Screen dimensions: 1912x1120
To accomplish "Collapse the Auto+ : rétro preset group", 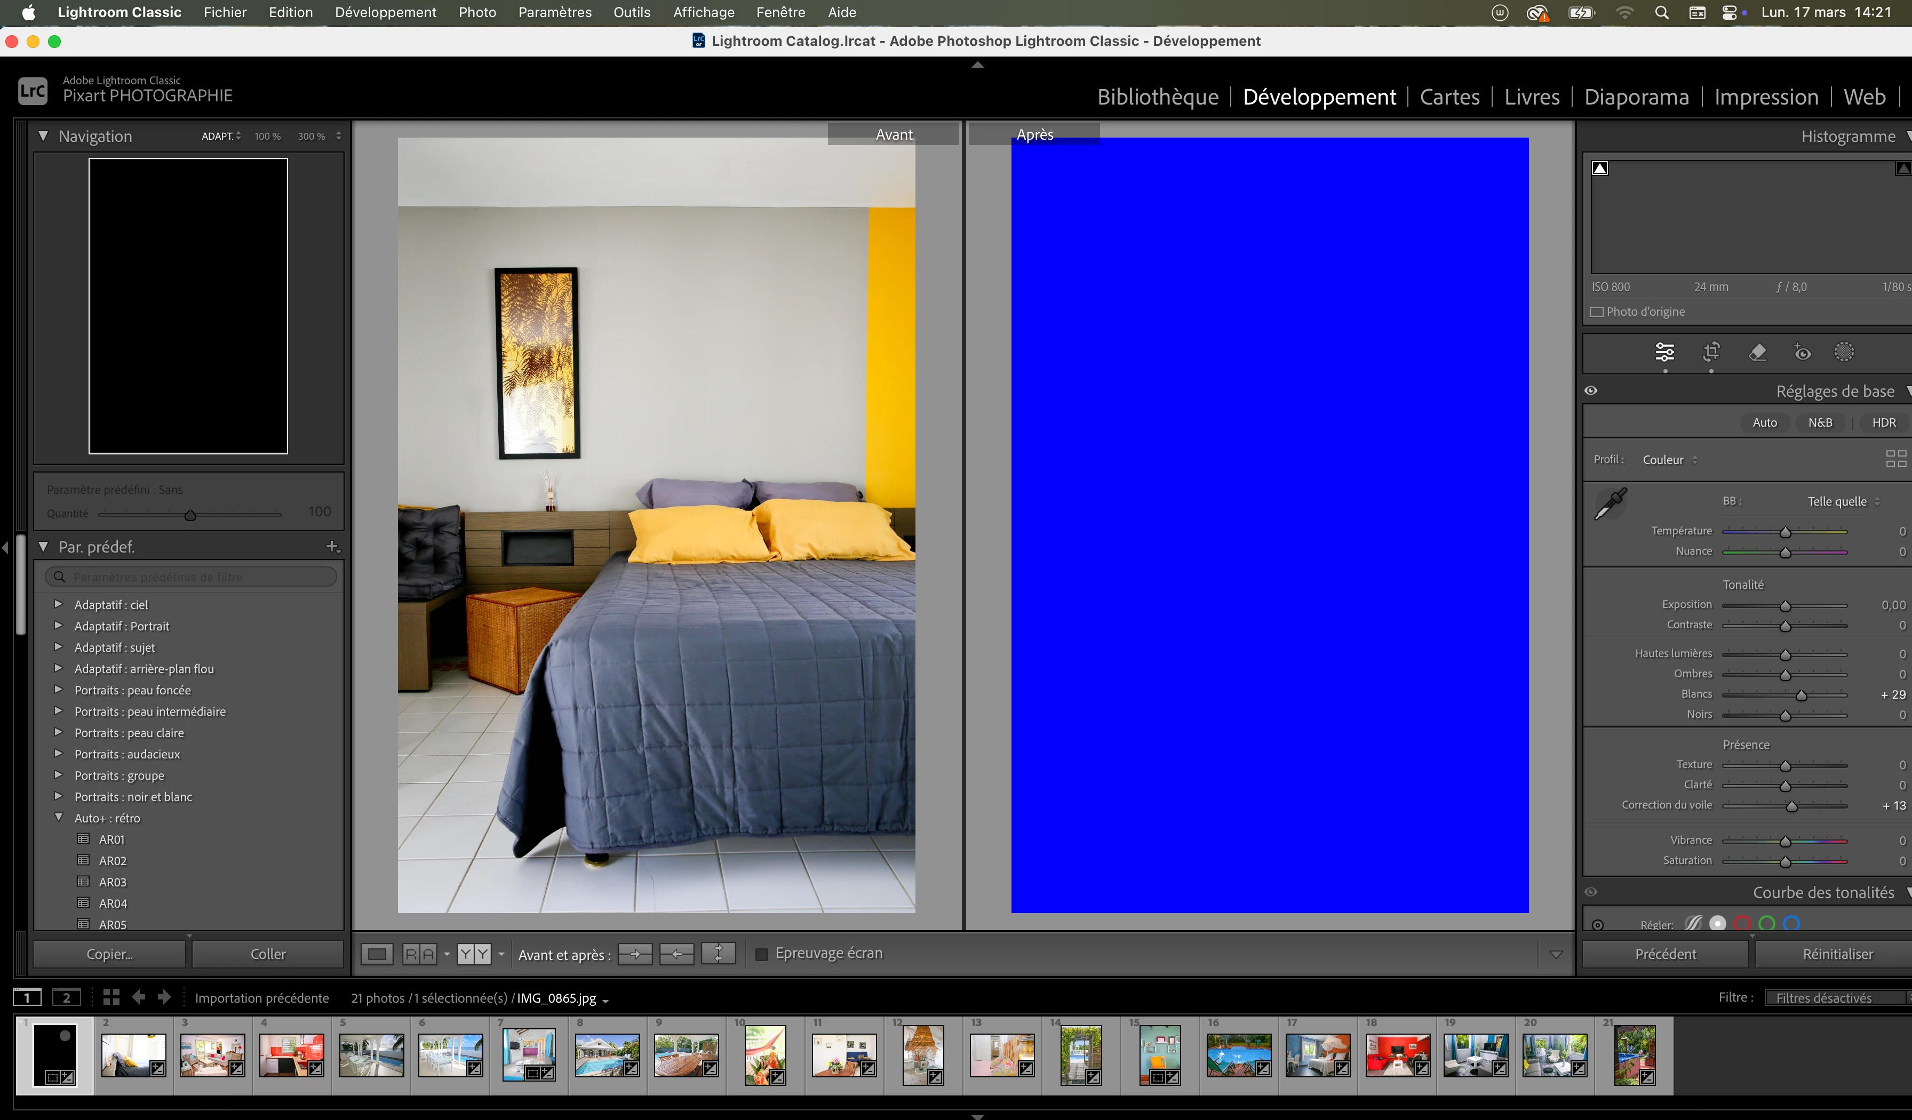I will tap(58, 818).
